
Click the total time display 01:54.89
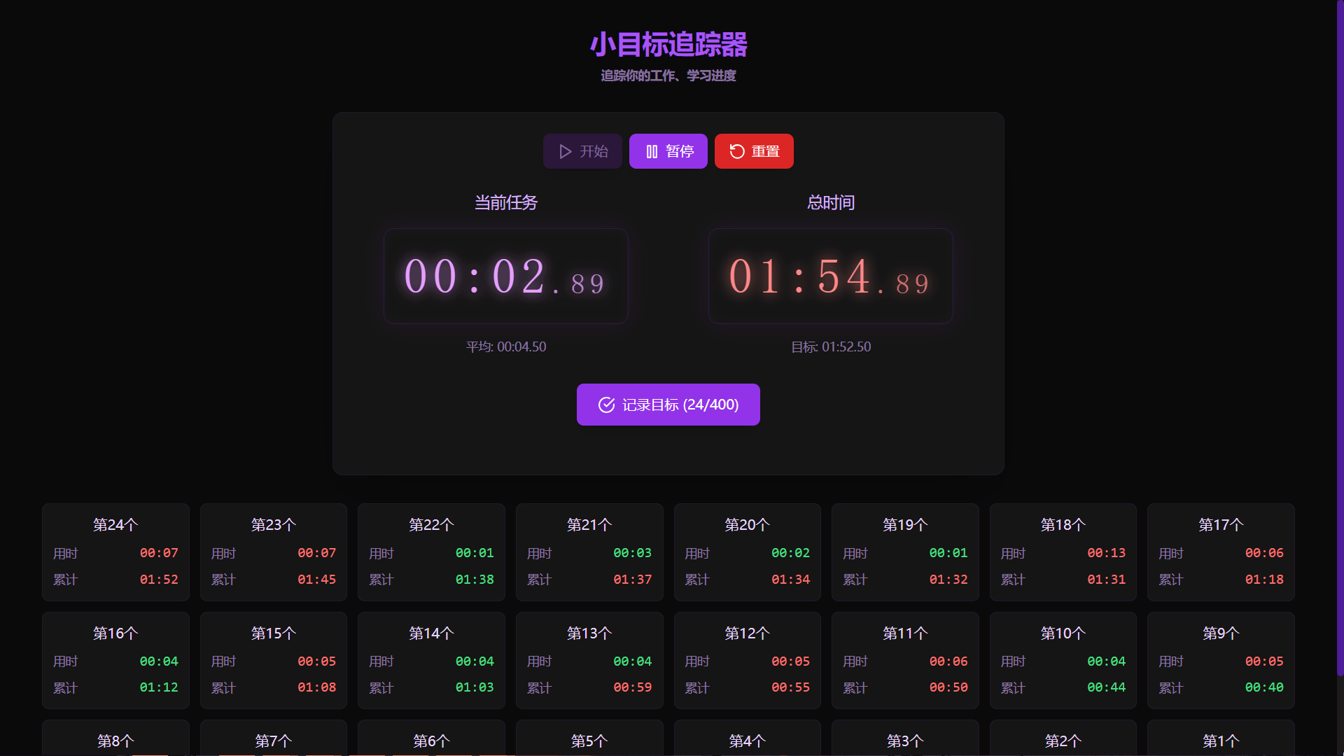pos(831,276)
